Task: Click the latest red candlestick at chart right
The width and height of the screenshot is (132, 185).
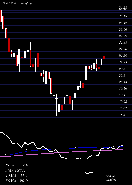Action: coord(104,57)
